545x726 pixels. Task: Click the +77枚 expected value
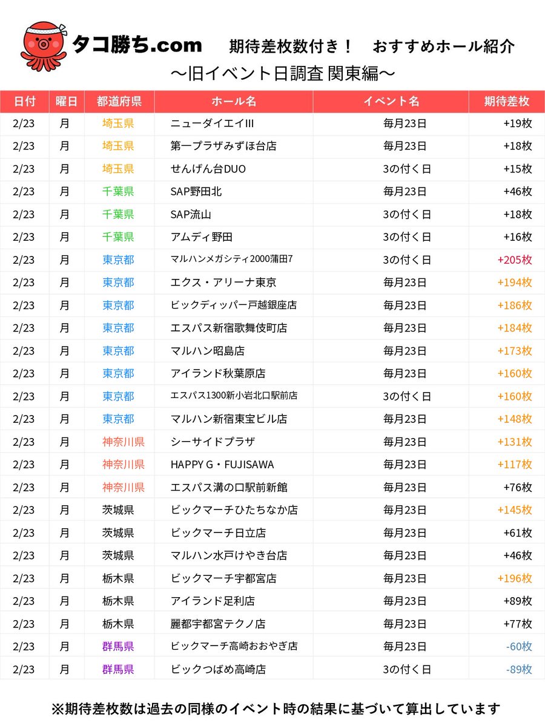pos(518,624)
